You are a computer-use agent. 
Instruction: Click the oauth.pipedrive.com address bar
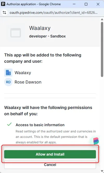point(54,12)
